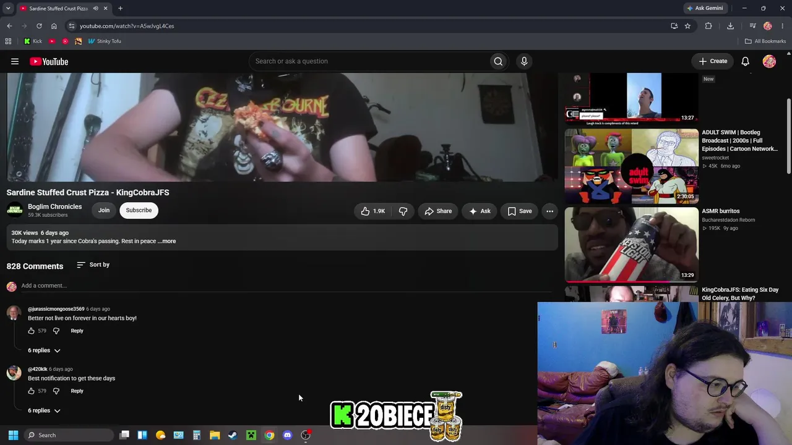Open the ADULT SWIM Bootleg Broadcast video thumbnail

(631, 166)
